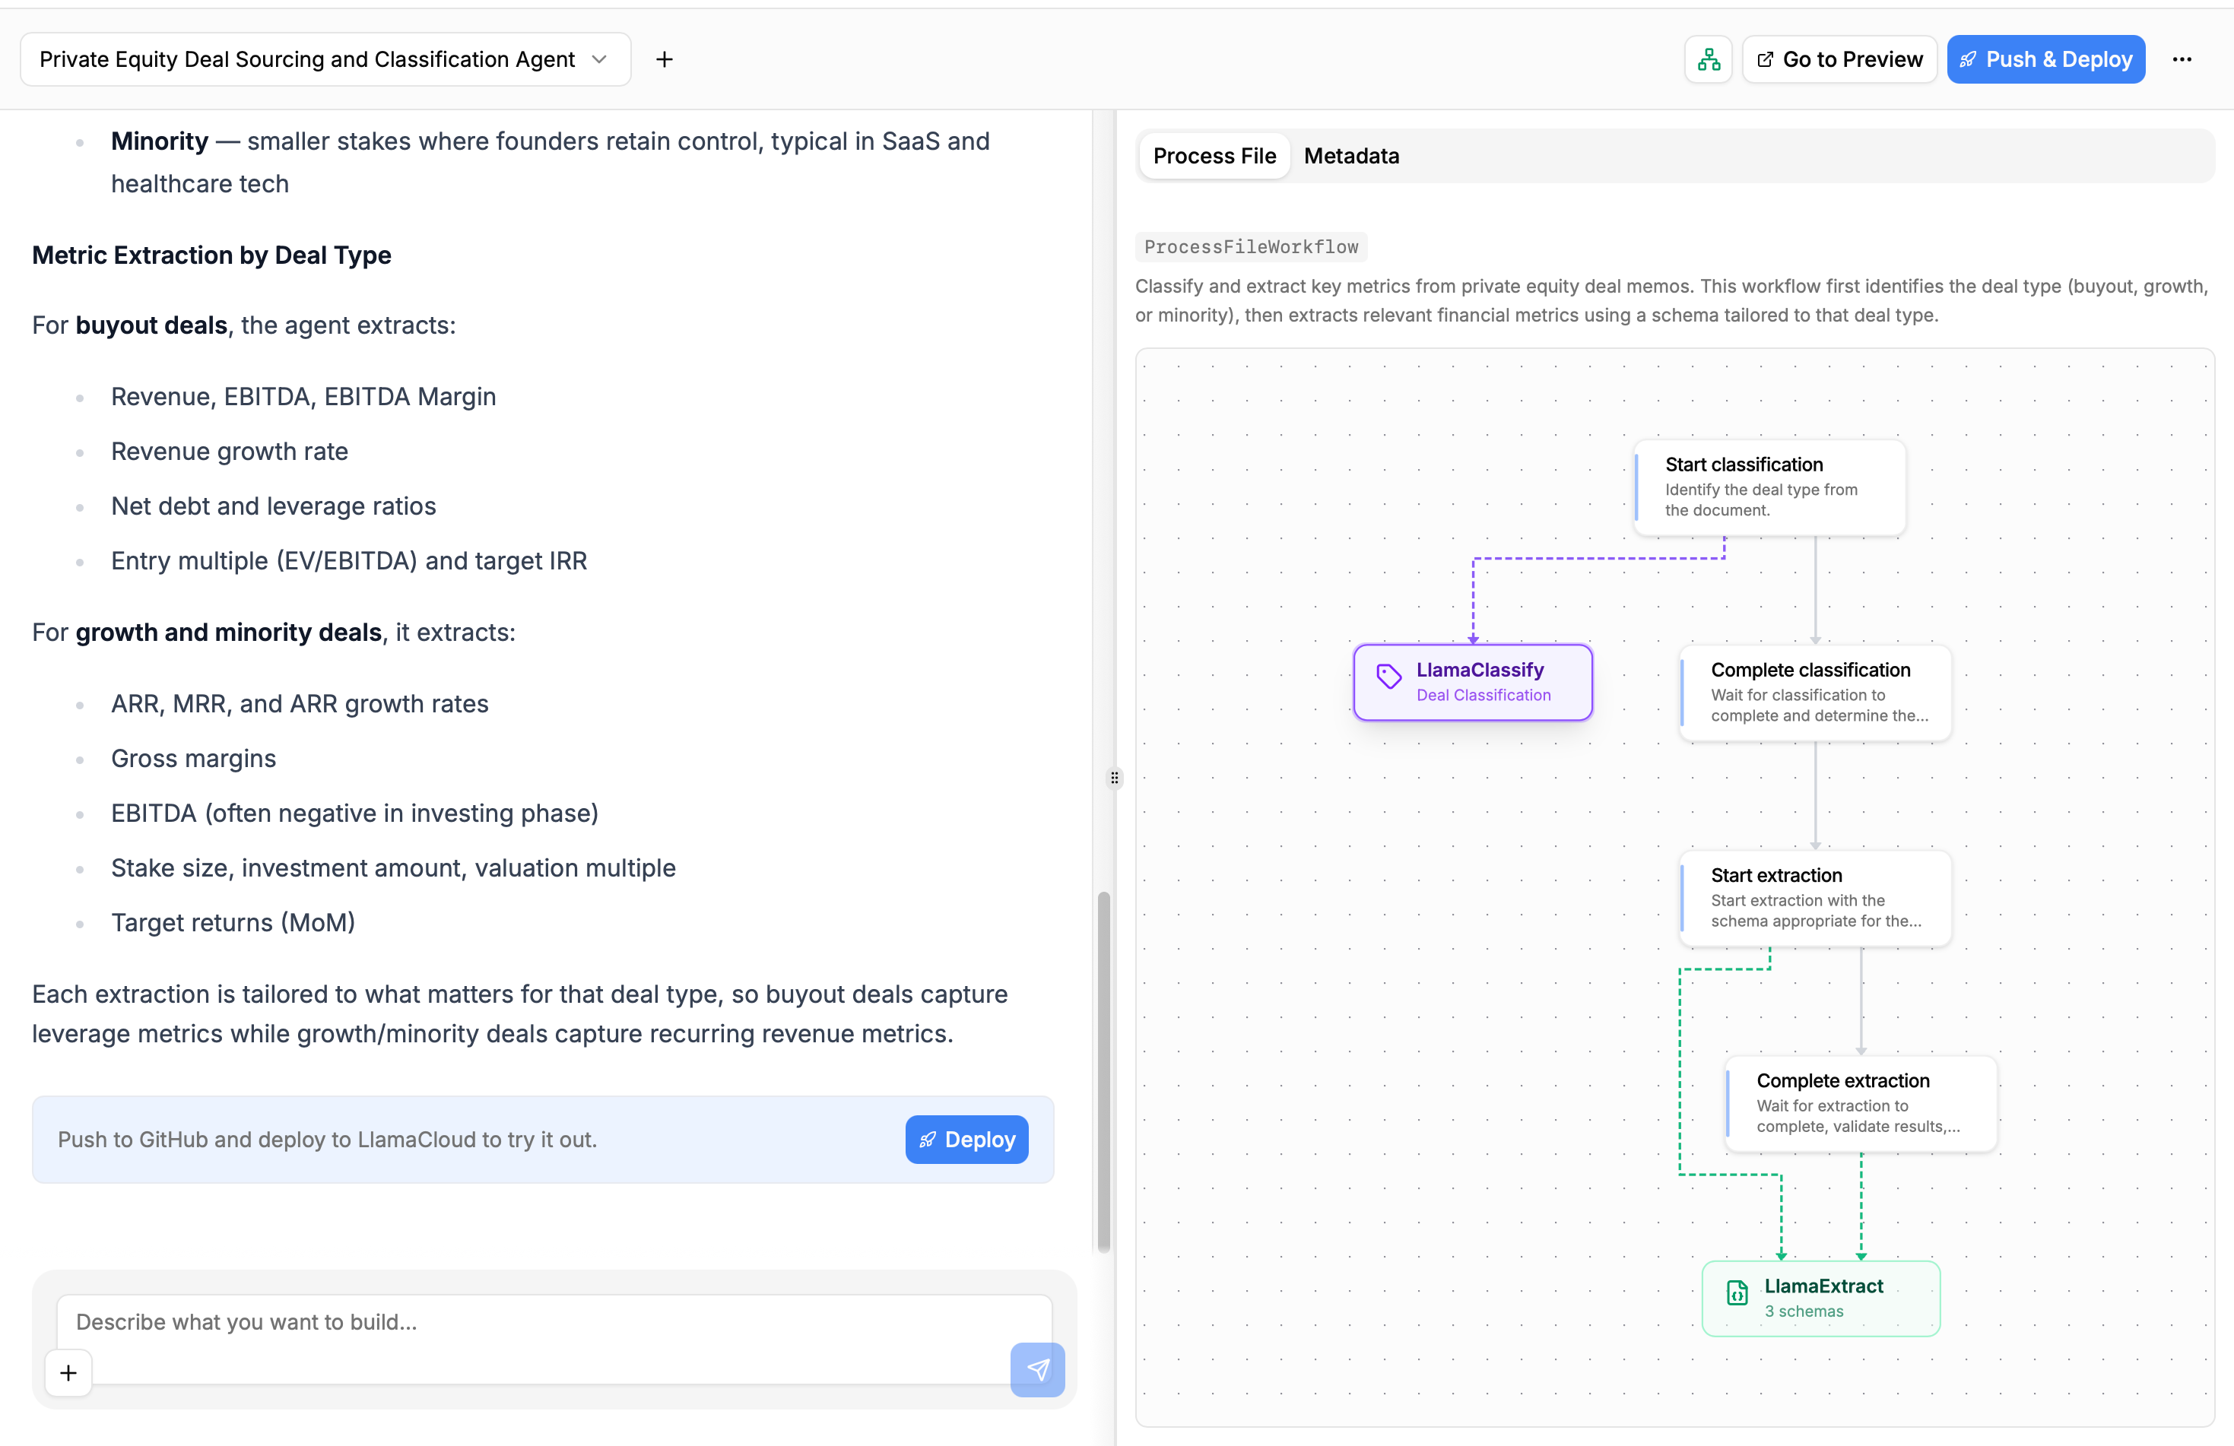Select the LlamaExtract schema file icon

tap(1737, 1293)
